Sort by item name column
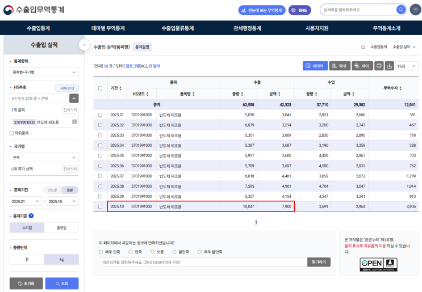Viewport: 422px width, 292px height. (194, 94)
